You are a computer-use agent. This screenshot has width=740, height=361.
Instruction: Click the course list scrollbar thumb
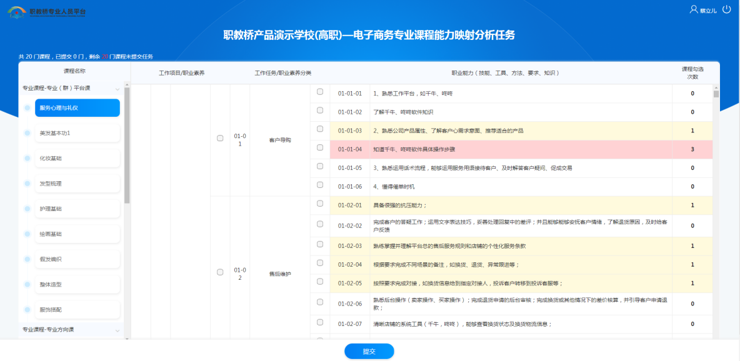tap(127, 145)
